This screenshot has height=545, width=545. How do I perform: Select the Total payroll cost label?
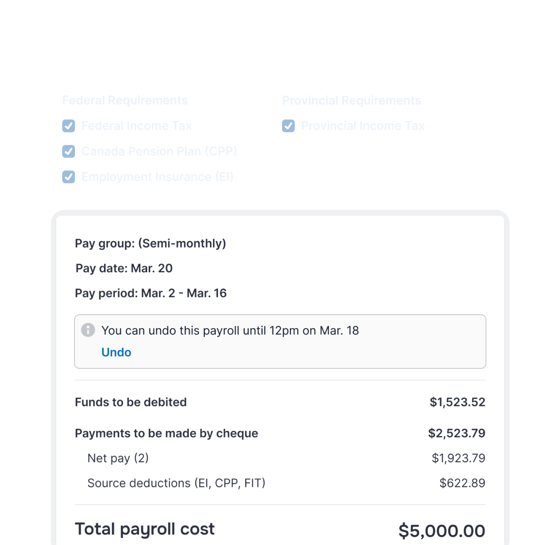tap(144, 529)
